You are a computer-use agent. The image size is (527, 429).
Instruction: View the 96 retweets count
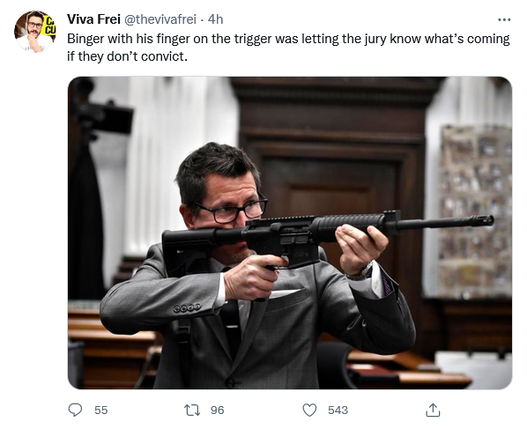point(218,411)
